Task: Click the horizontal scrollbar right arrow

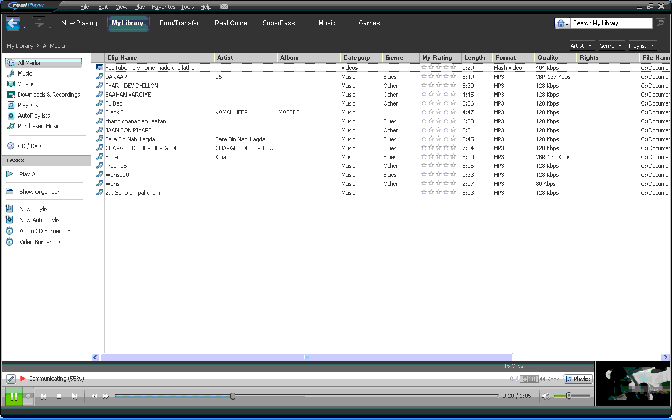Action: pos(665,357)
